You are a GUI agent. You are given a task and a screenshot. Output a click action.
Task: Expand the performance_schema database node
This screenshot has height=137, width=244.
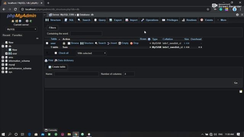pyautogui.click(x=3, y=68)
